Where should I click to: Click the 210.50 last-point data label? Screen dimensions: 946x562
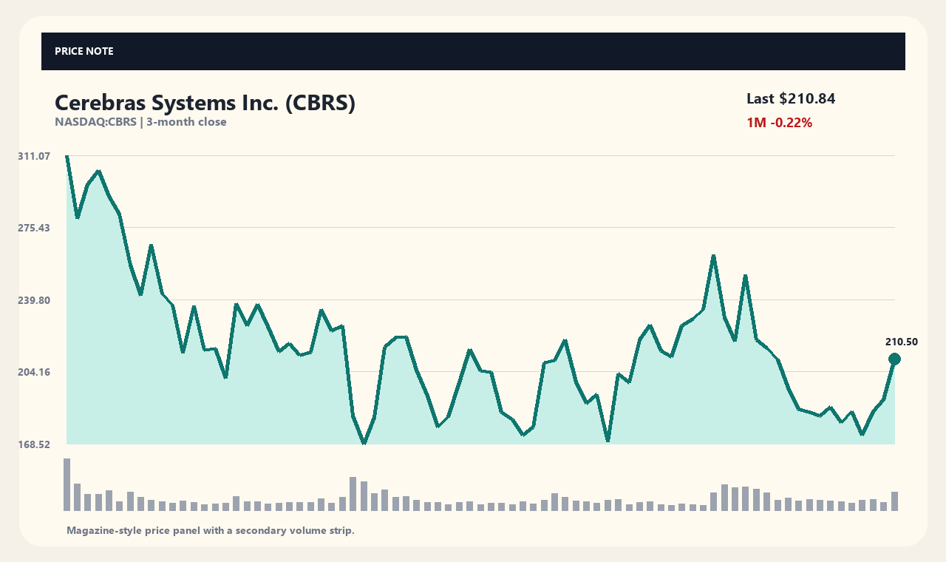902,342
